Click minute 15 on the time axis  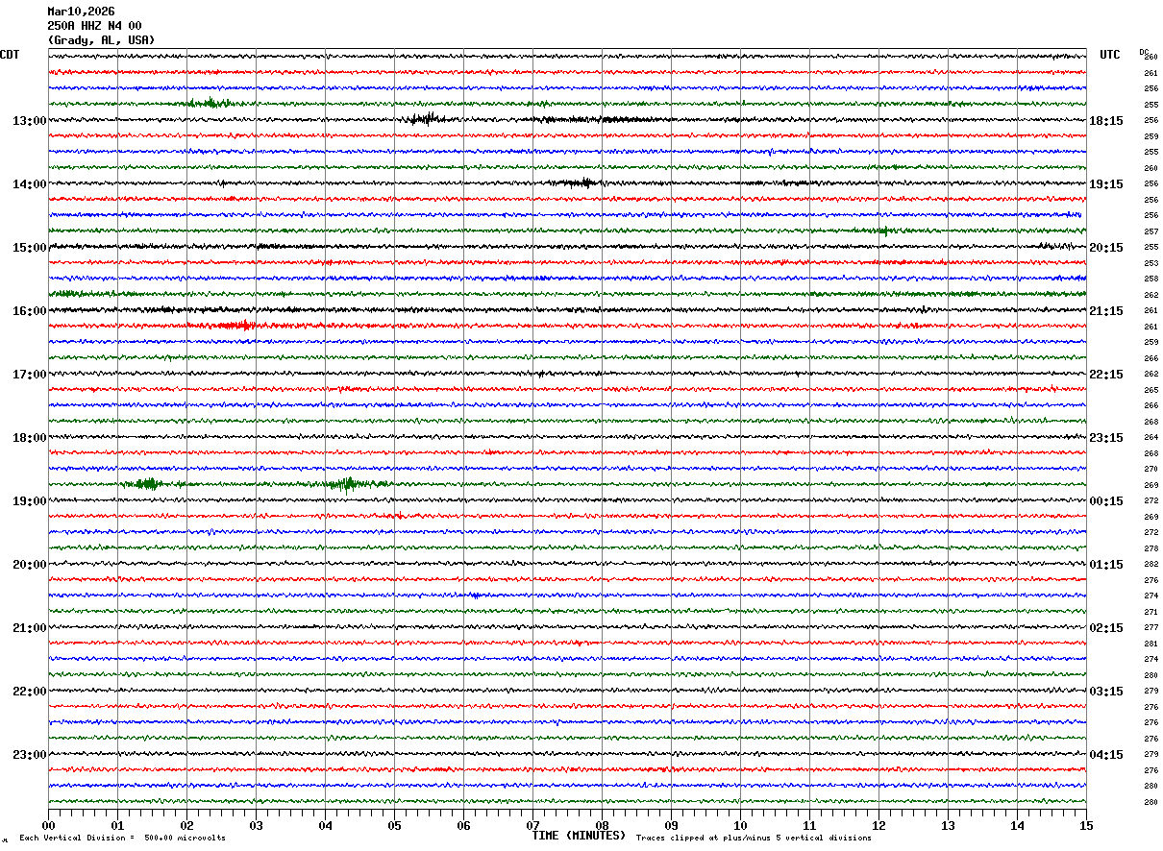pos(1085,825)
